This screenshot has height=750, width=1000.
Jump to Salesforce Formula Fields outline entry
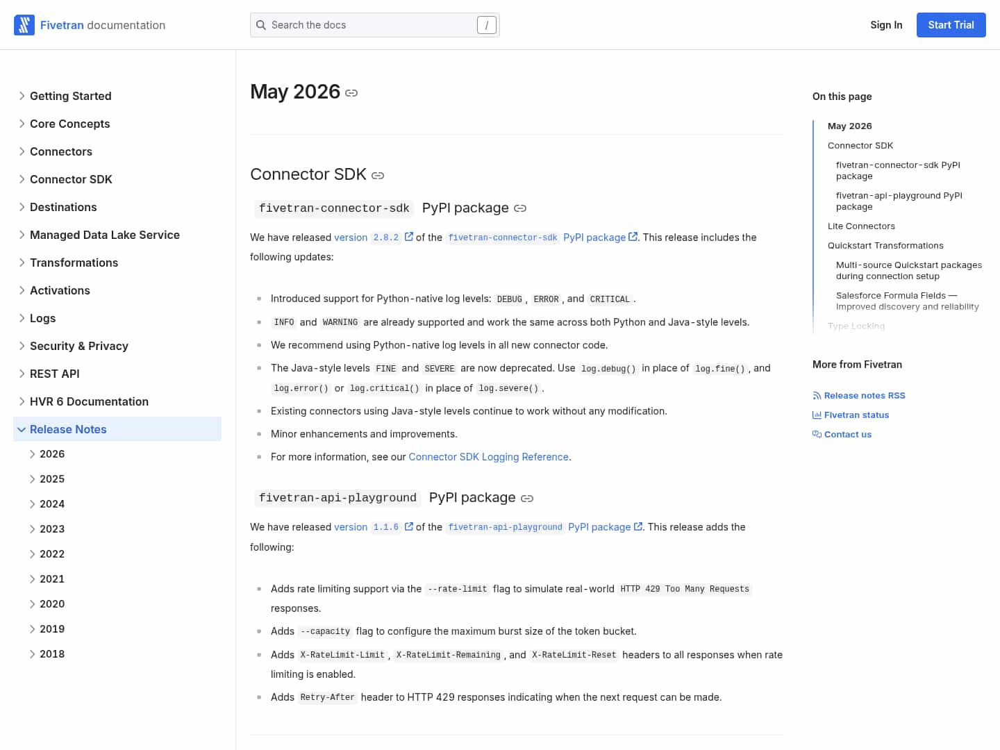click(908, 301)
